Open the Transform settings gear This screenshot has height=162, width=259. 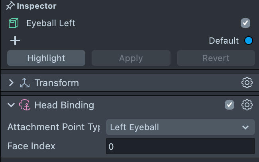247,83
